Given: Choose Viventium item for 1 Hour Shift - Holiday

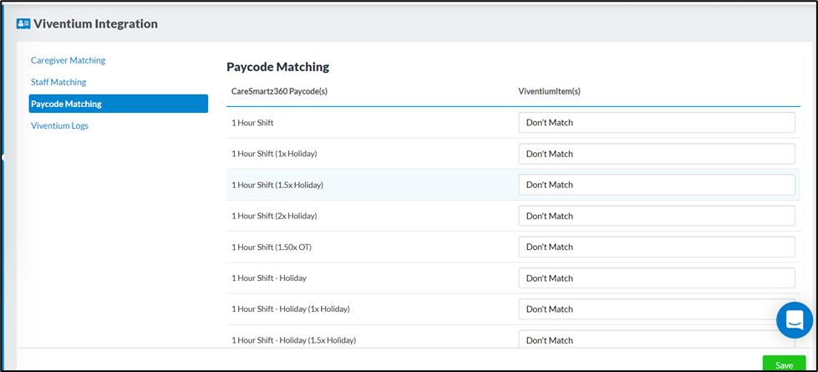Looking at the screenshot, I should [x=656, y=278].
